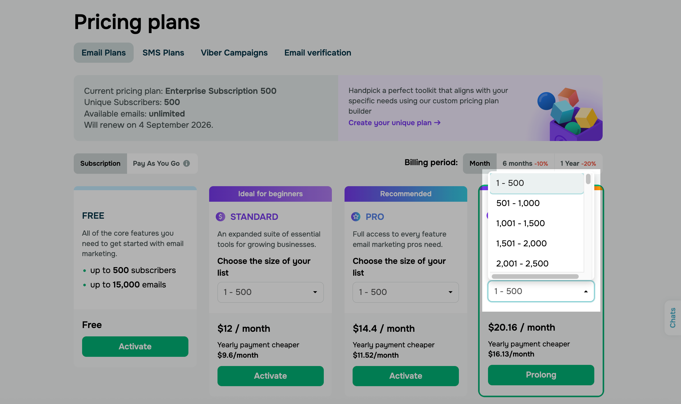Viewport: 681px width, 404px height.
Task: Open the SMS Plans tab
Action: (x=163, y=53)
